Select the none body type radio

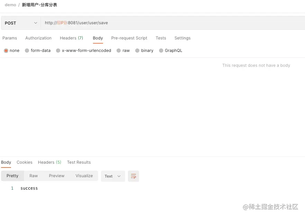point(6,51)
